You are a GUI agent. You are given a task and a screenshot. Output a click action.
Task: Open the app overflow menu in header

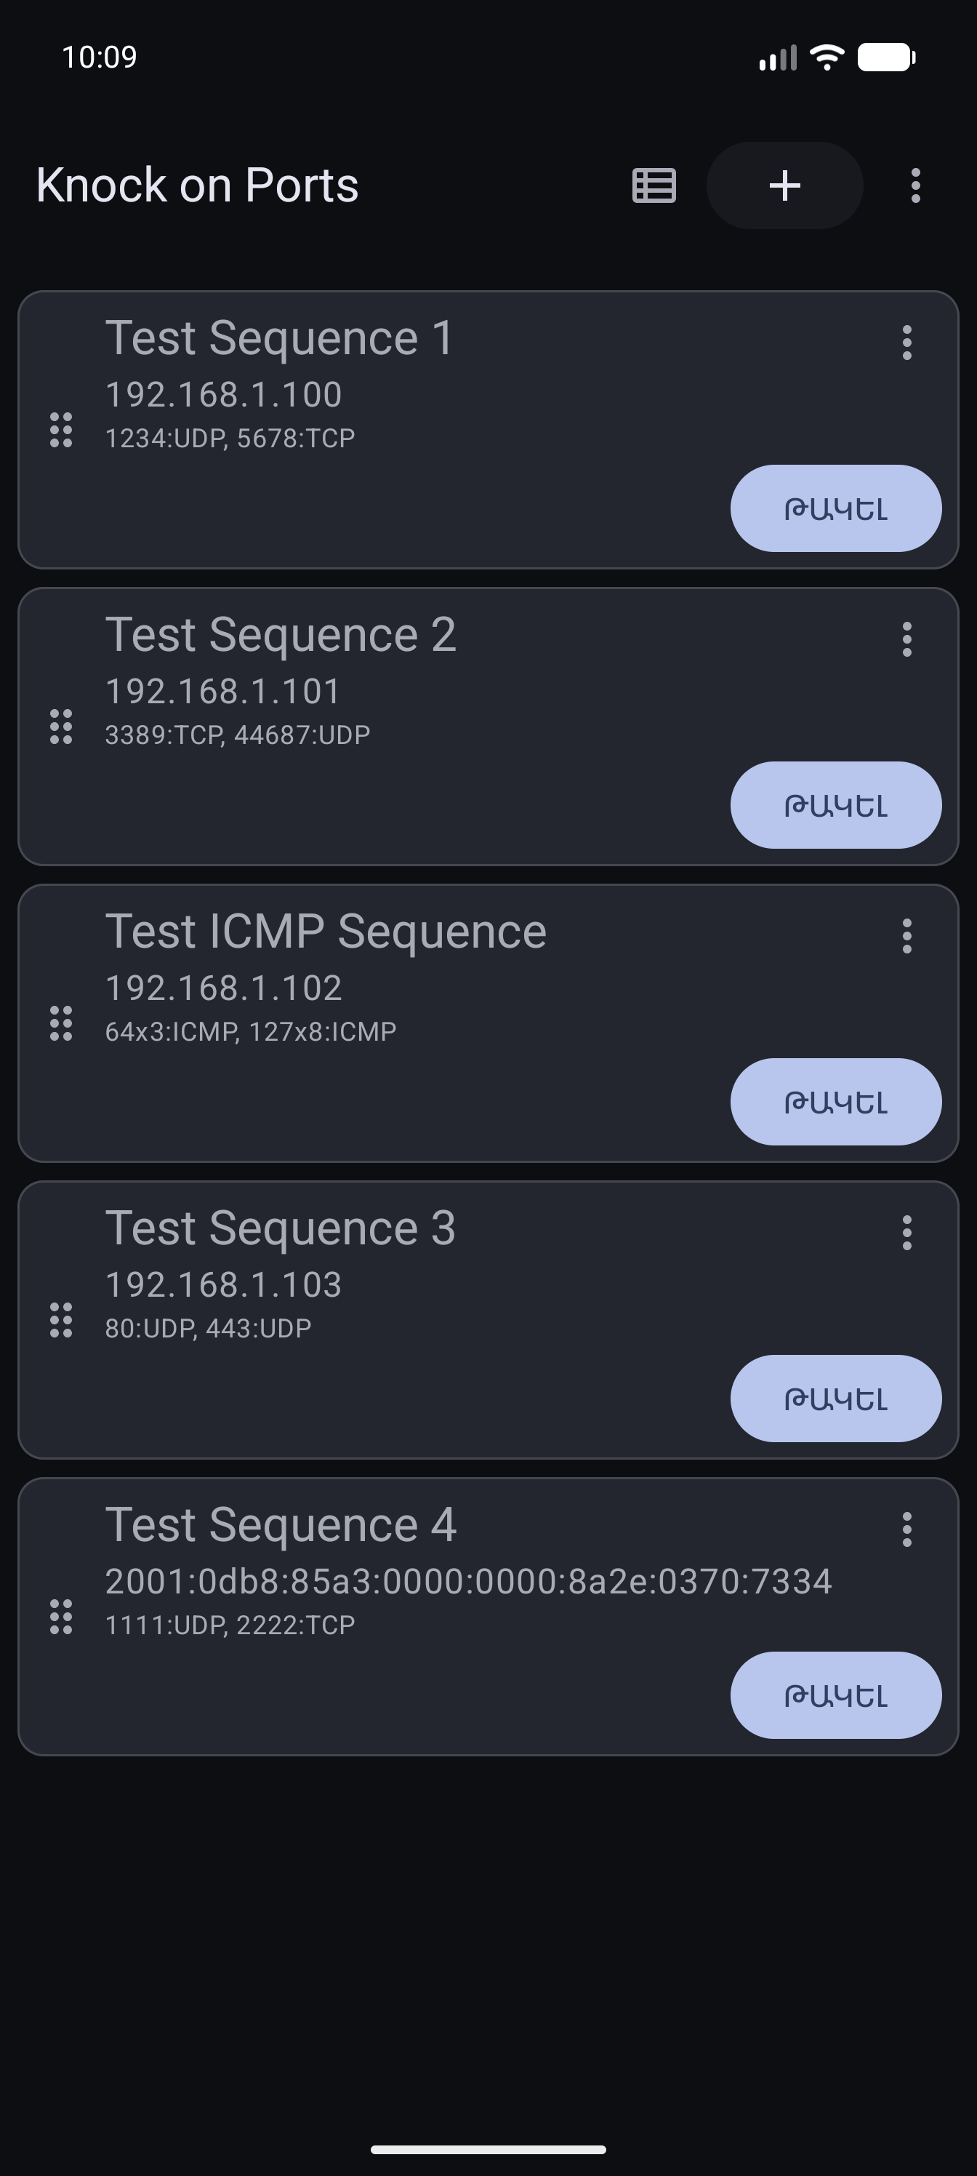click(915, 186)
